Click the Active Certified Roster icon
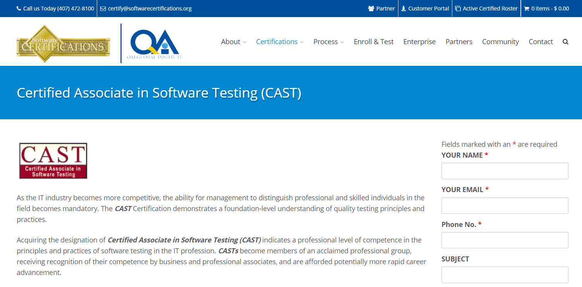Image resolution: width=582 pixels, height=287 pixels. point(458,8)
